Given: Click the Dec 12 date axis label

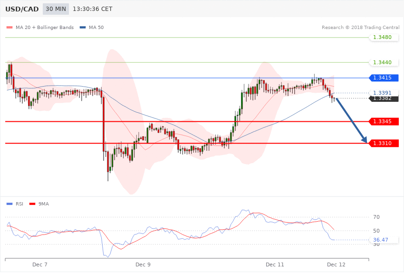Looking at the screenshot, I should click(336, 264).
